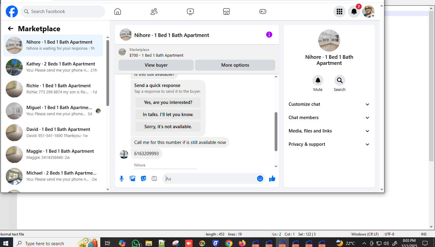Viewport: 435px width, 247px height.
Task: Click the chat scroll down arrow
Action: point(276,166)
